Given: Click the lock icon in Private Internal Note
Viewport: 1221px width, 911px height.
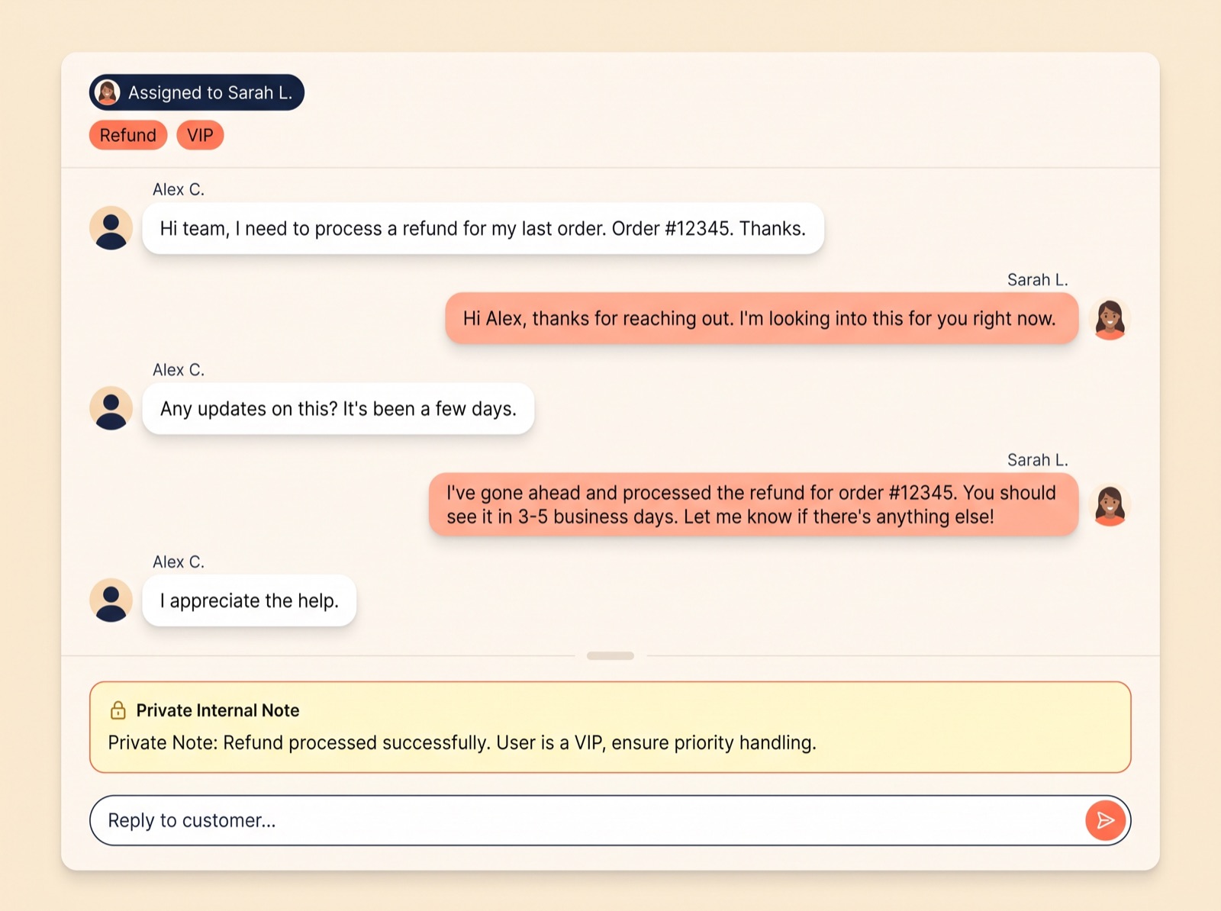Looking at the screenshot, I should click(x=118, y=710).
